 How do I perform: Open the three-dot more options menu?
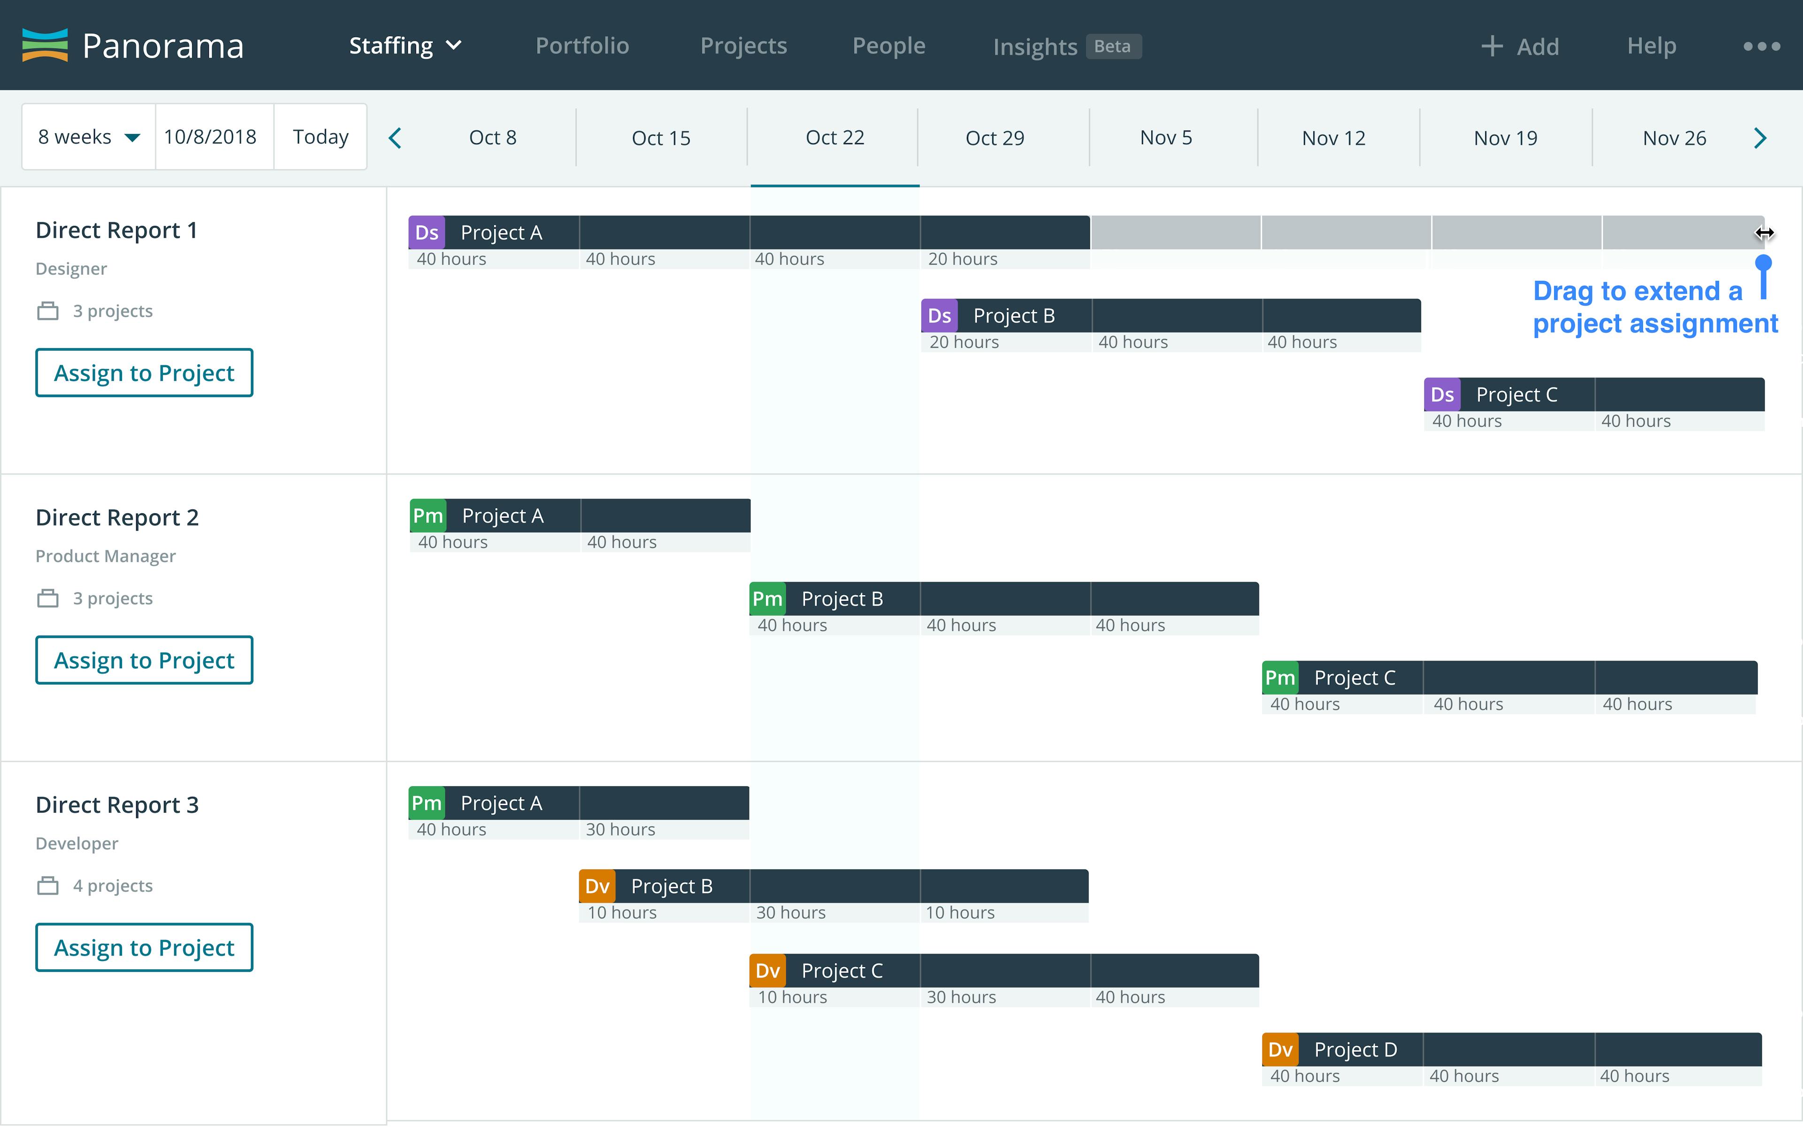tap(1761, 46)
